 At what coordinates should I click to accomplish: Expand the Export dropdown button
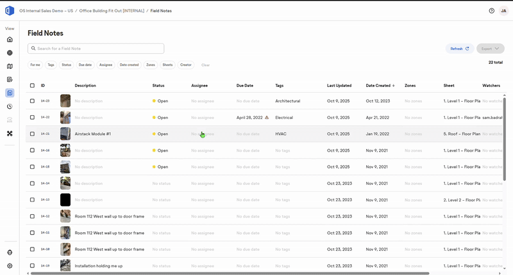pos(490,49)
